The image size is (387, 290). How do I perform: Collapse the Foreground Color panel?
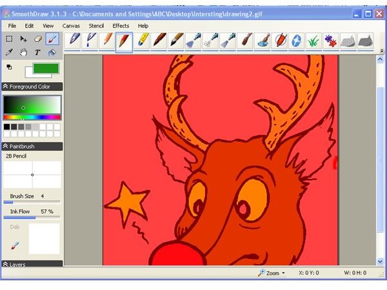5,87
